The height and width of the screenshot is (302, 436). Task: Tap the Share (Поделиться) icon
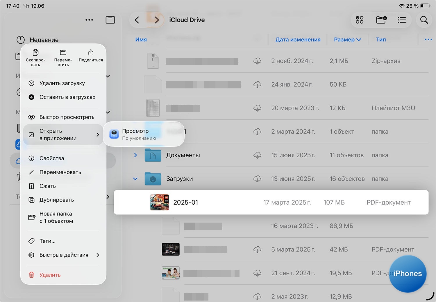(x=91, y=53)
